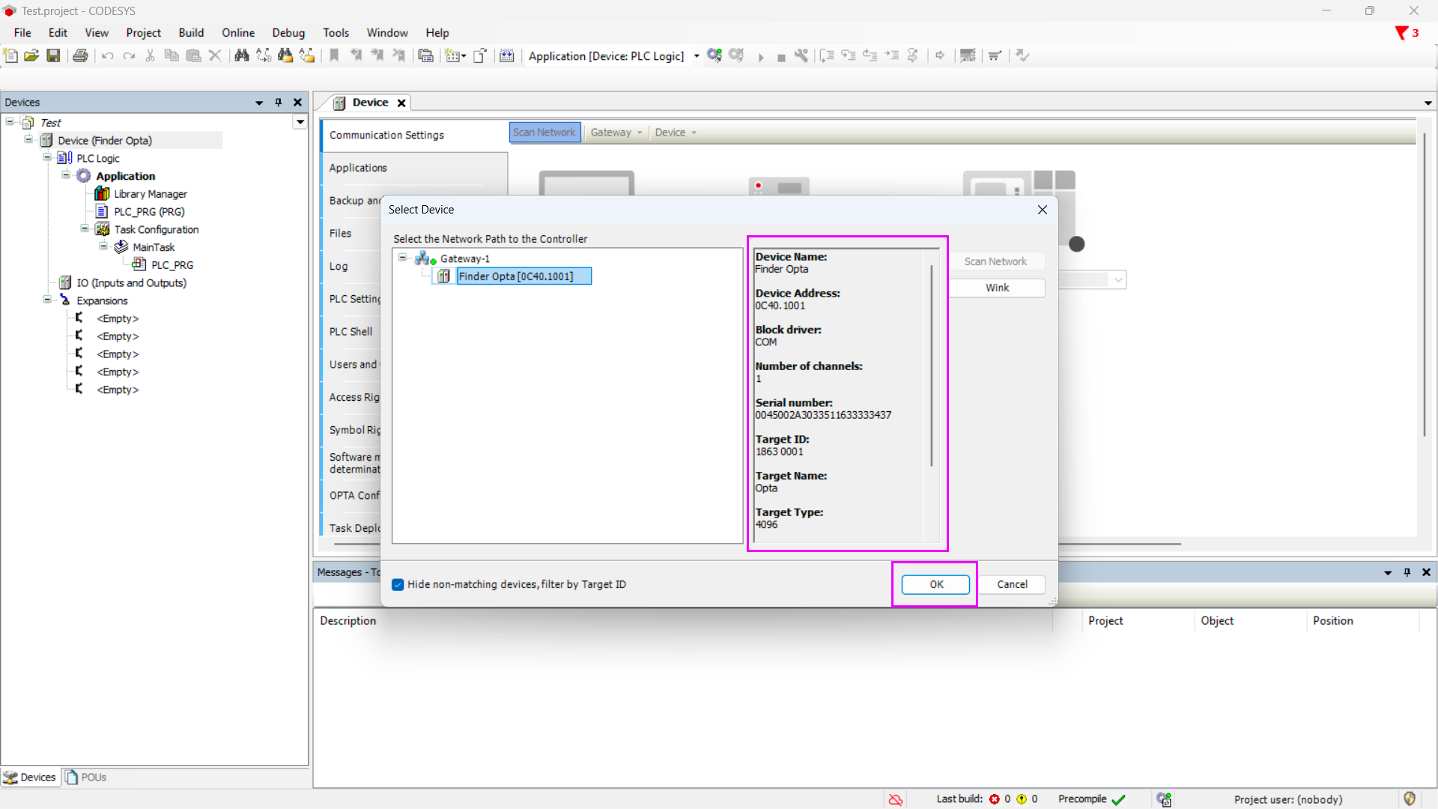Click the Wink button
This screenshot has height=809, width=1438.
coord(997,288)
